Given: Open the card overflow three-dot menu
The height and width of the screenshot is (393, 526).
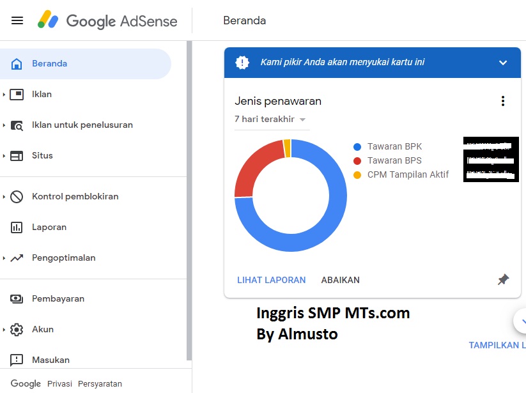Looking at the screenshot, I should 503,100.
